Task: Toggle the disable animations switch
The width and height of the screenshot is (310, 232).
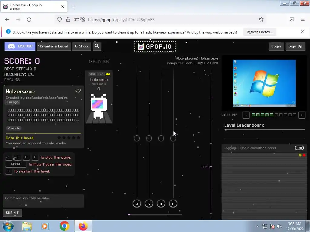Action: (299, 148)
